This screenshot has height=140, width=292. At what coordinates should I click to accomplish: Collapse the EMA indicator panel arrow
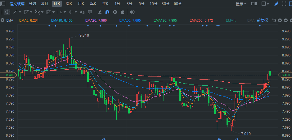tap(2, 20)
